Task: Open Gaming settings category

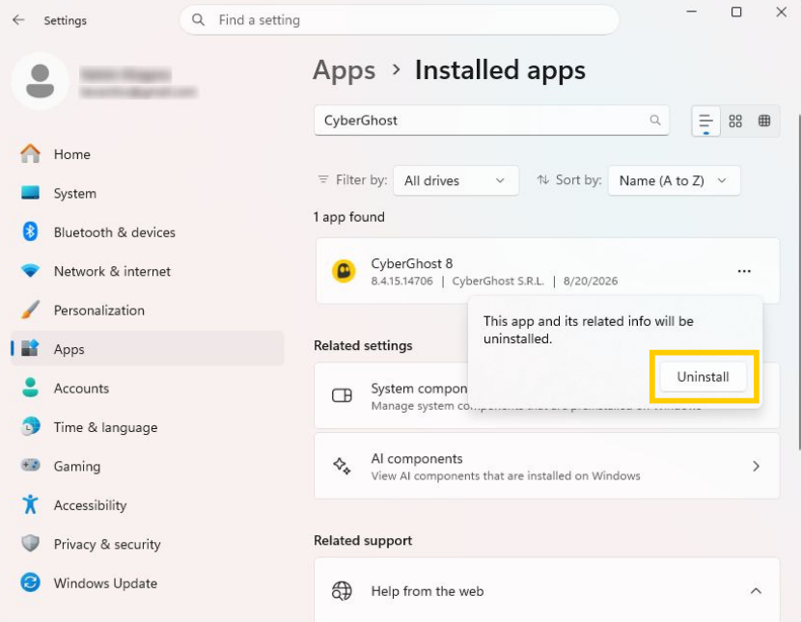Action: tap(147, 467)
